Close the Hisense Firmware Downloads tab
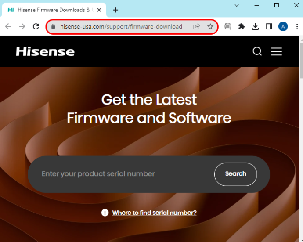The width and height of the screenshot is (303, 242). 99,10
